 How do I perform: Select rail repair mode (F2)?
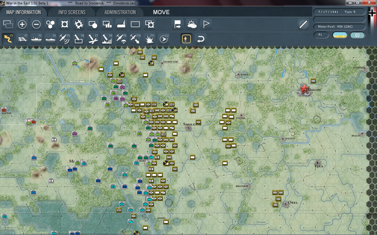[22, 39]
